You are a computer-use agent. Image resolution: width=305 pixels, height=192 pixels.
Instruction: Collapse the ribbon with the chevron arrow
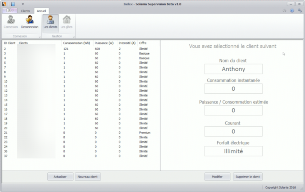pyautogui.click(x=285, y=11)
